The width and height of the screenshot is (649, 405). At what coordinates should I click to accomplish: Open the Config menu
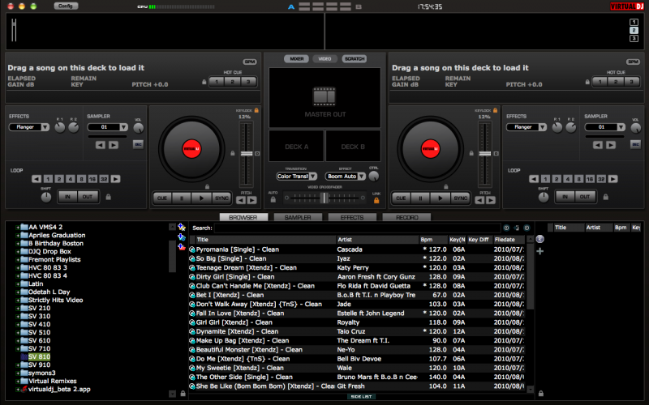click(x=66, y=6)
